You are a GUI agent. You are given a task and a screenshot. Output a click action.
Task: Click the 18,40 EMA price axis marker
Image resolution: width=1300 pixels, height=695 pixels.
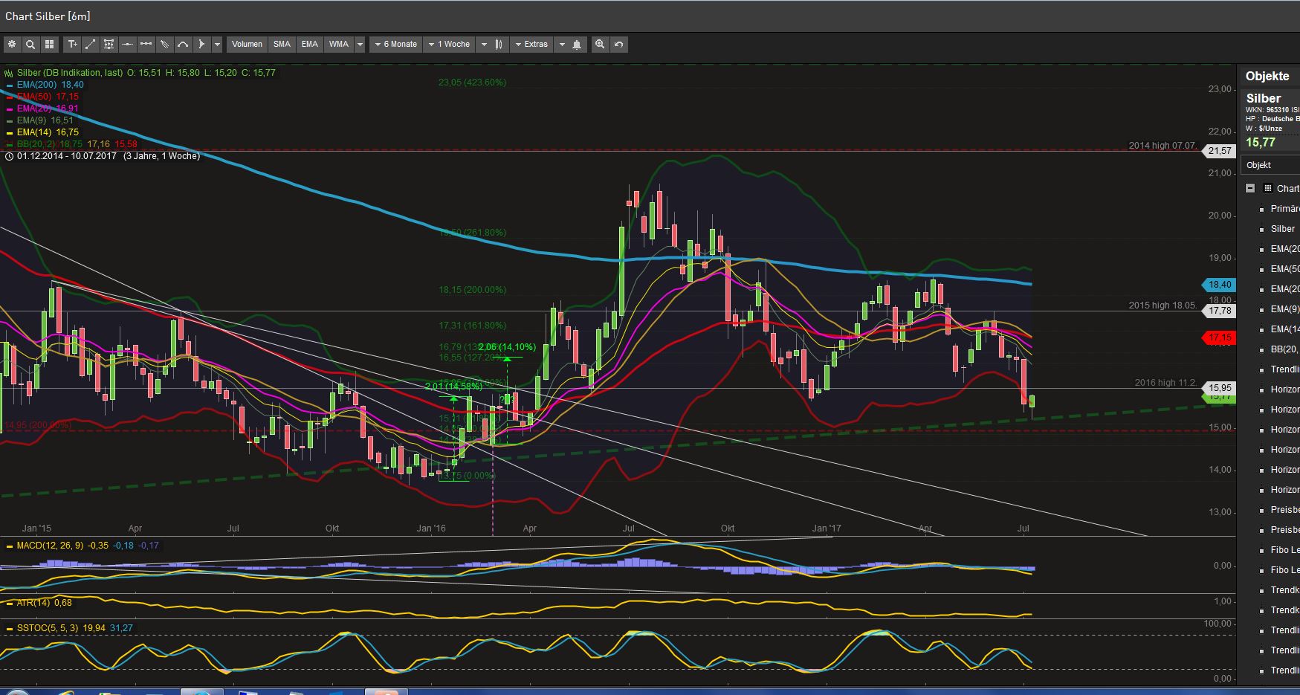point(1217,285)
